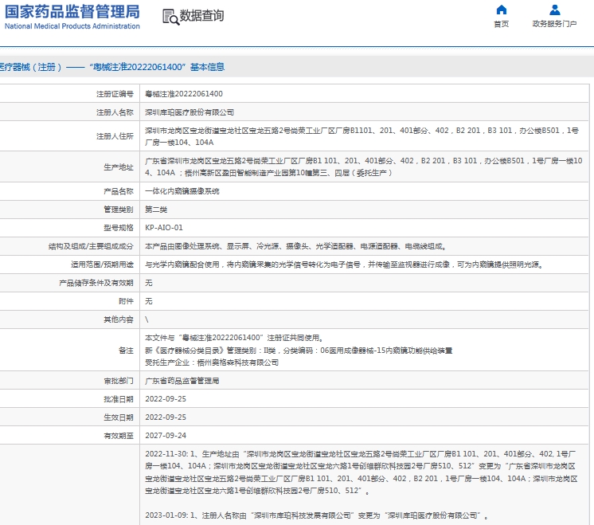Click the 生产地址 row label
594x525 pixels.
click(119, 167)
